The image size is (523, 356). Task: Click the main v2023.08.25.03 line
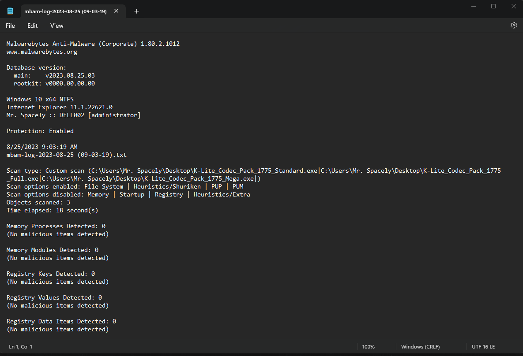pos(54,76)
